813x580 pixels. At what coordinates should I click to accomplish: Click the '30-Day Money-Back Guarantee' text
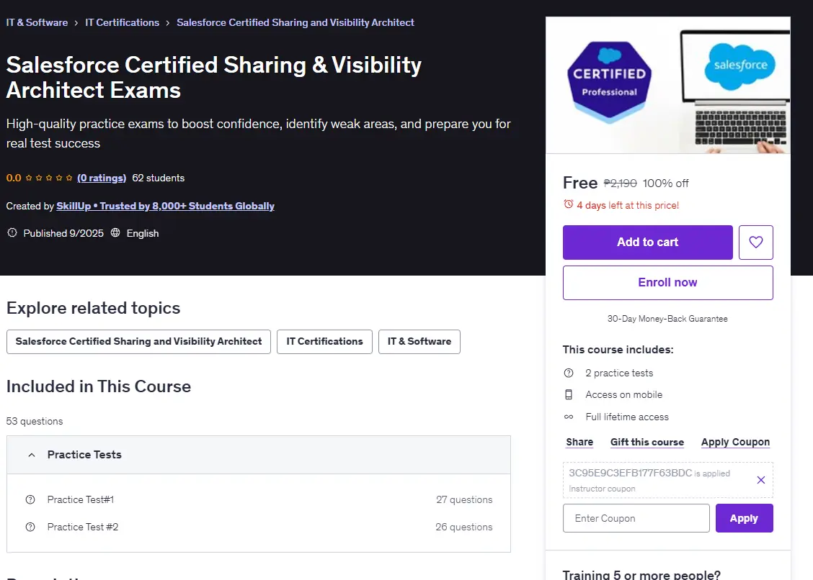(x=668, y=319)
